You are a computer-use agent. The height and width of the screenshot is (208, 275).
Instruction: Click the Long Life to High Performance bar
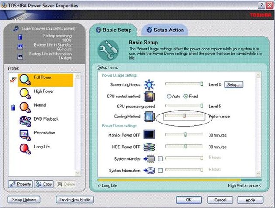179,180
